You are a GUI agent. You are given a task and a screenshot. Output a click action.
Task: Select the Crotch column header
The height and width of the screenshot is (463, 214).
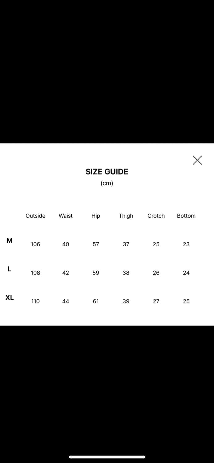[x=156, y=216]
